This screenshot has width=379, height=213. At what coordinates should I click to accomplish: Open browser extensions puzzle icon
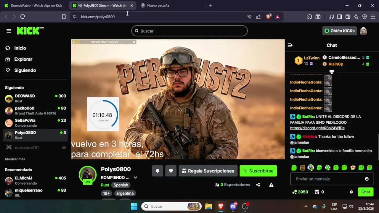(310, 17)
